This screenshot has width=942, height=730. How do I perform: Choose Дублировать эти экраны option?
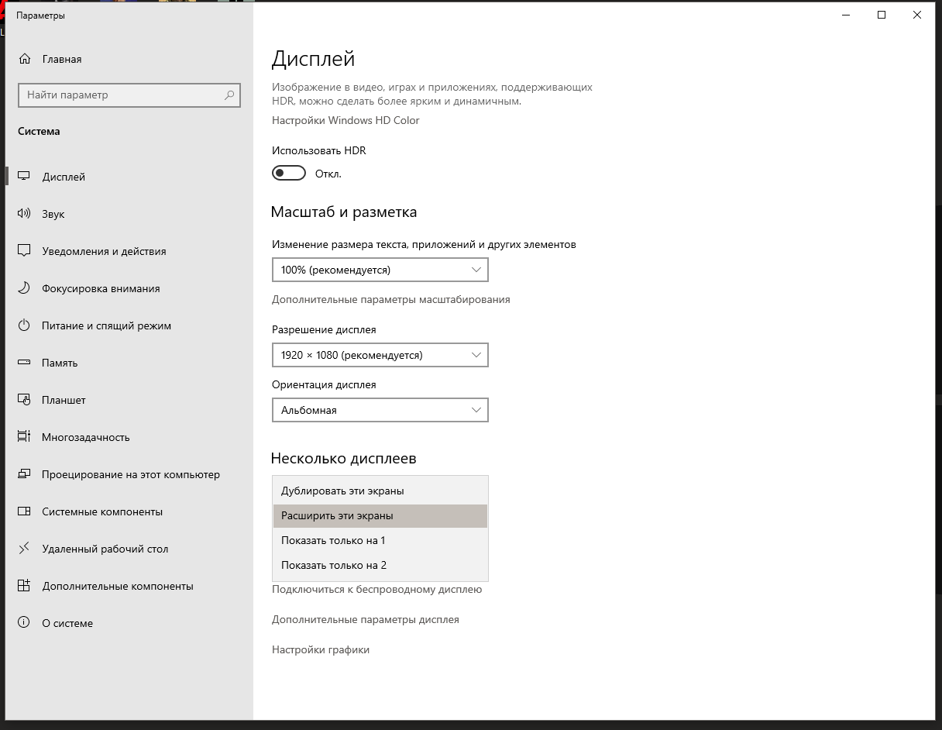click(380, 491)
